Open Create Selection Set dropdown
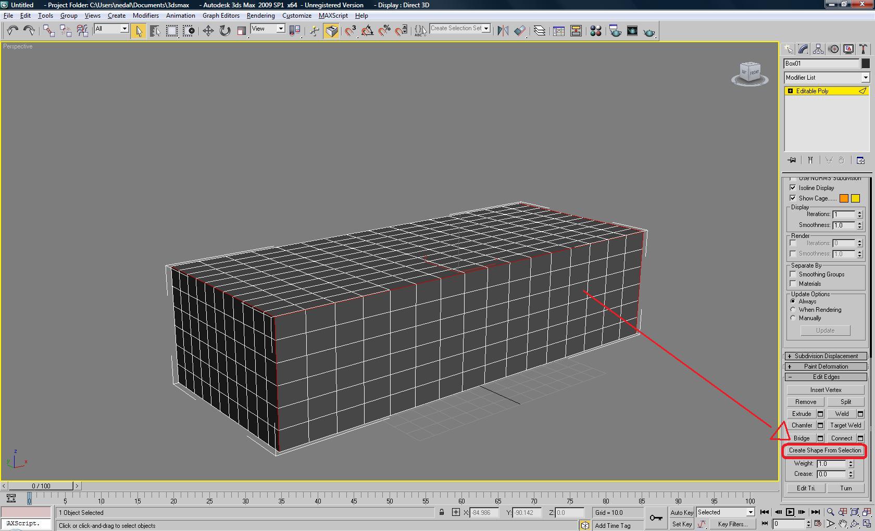This screenshot has height=531, width=875. (x=460, y=29)
